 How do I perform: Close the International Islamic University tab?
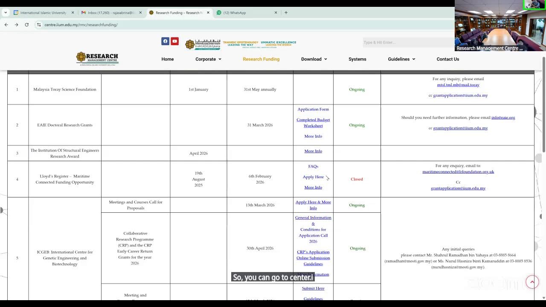click(x=73, y=13)
